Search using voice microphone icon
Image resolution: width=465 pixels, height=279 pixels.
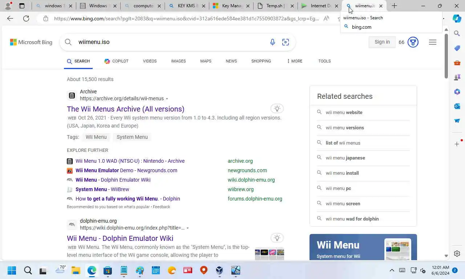[x=272, y=42]
